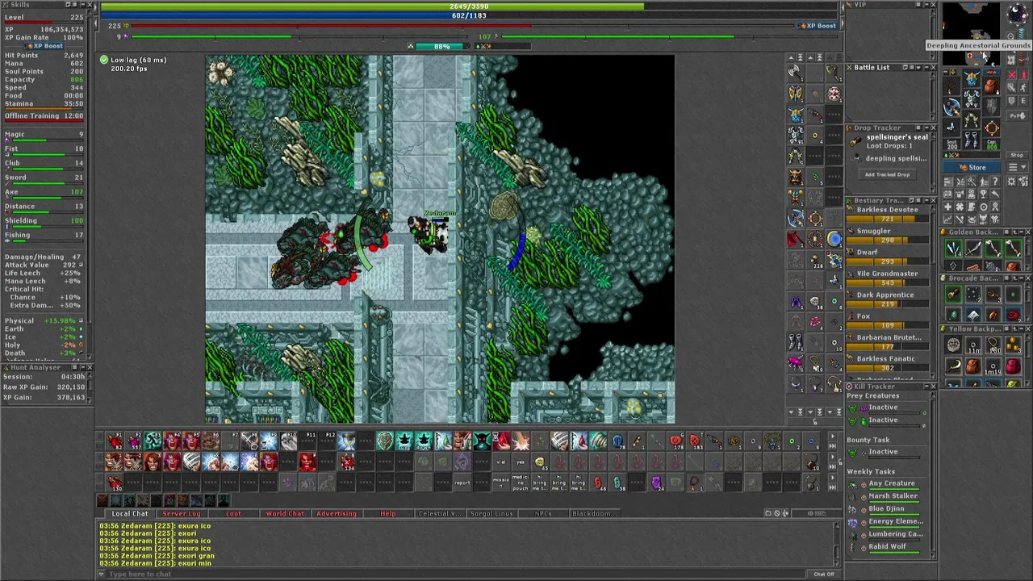Switch to the Local Chat tab
This screenshot has height=581, width=1033.
130,513
